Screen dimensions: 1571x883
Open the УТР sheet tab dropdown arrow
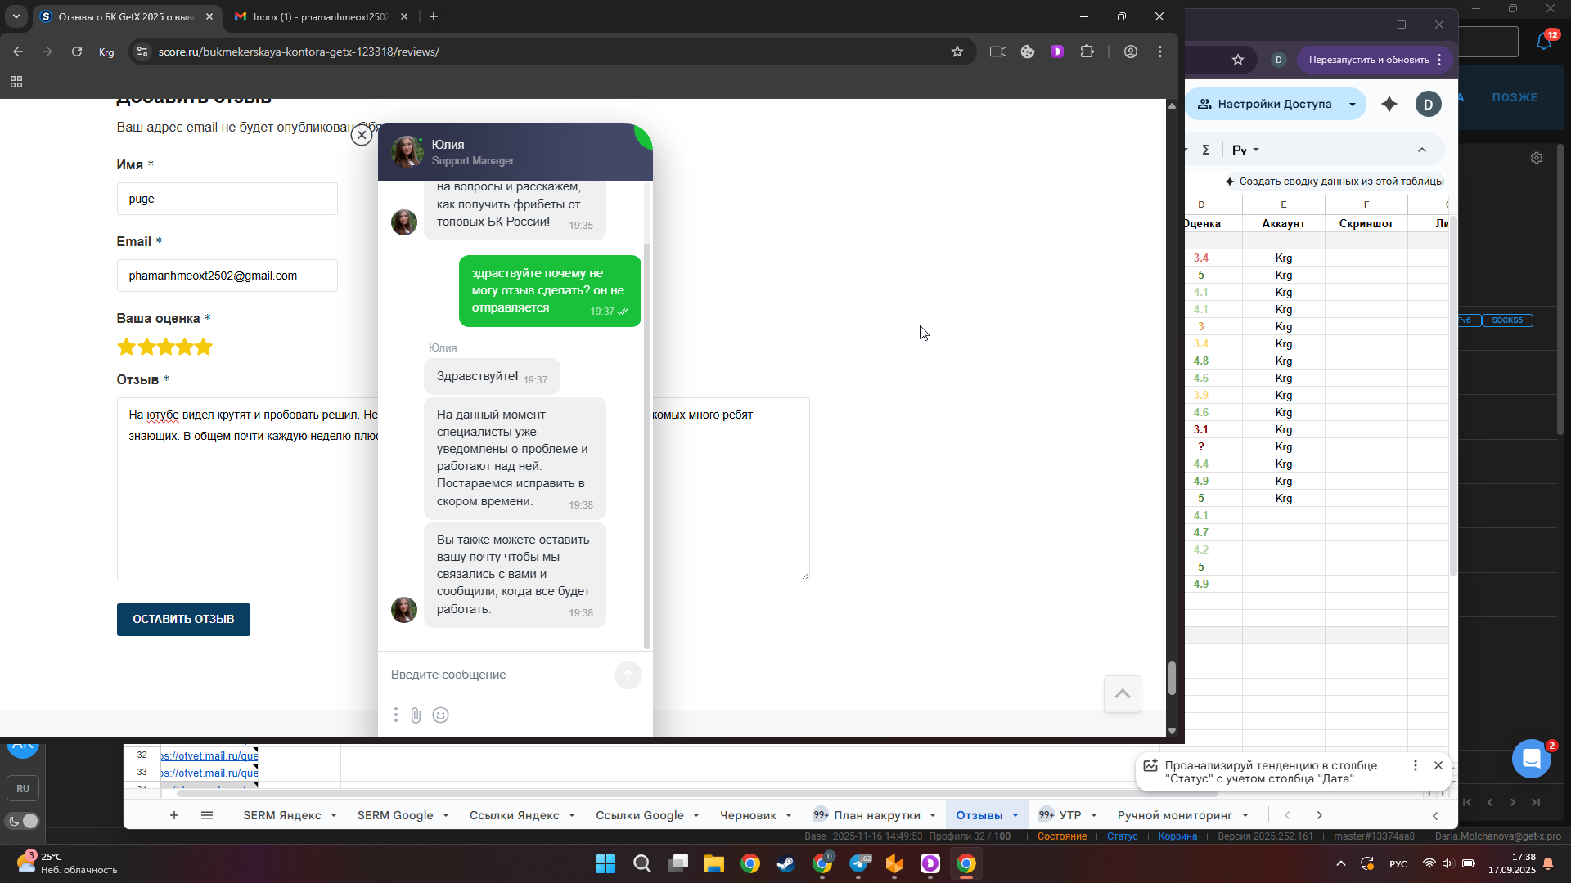tap(1094, 815)
